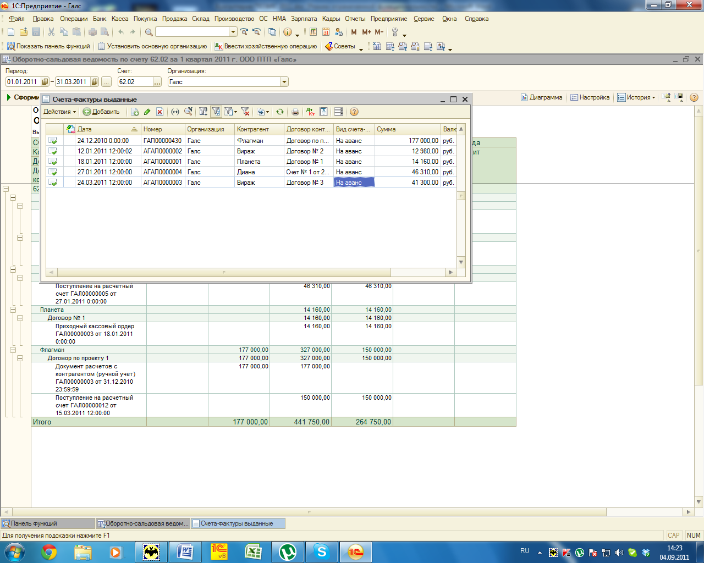704x563 pixels.
Task: Open the Продажа menu
Action: [174, 19]
